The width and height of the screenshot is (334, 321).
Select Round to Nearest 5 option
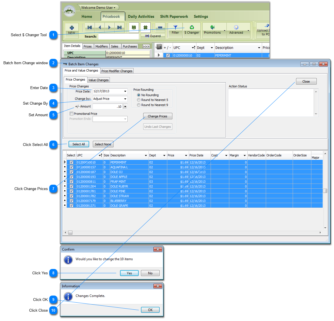[139, 100]
